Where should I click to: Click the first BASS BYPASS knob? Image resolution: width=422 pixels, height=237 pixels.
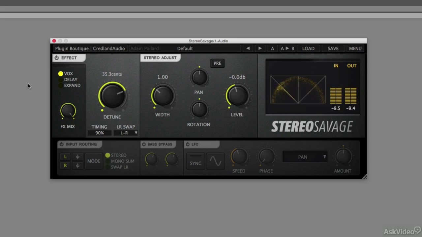[x=151, y=159]
